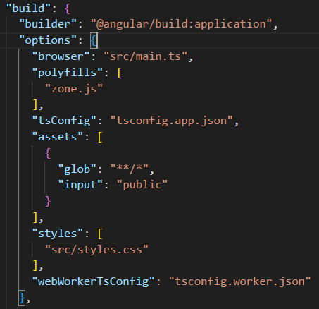Click the opening bracket after "assets"
This screenshot has width=319, height=309.
point(100,137)
